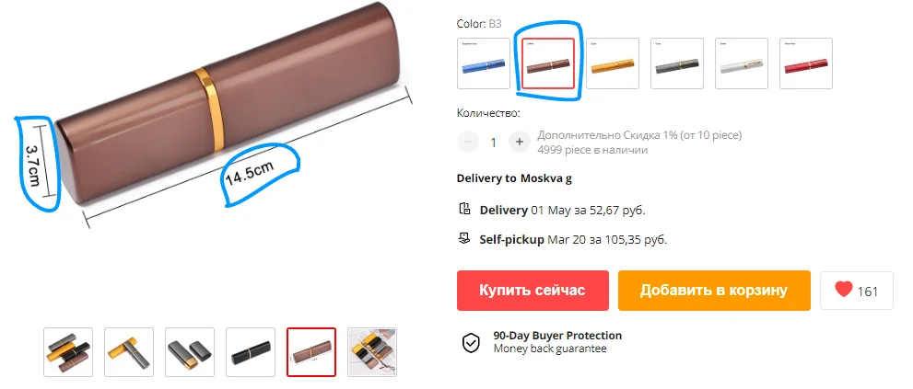The image size is (913, 389).
Task: Click the Self-pickup icon
Action: click(464, 239)
